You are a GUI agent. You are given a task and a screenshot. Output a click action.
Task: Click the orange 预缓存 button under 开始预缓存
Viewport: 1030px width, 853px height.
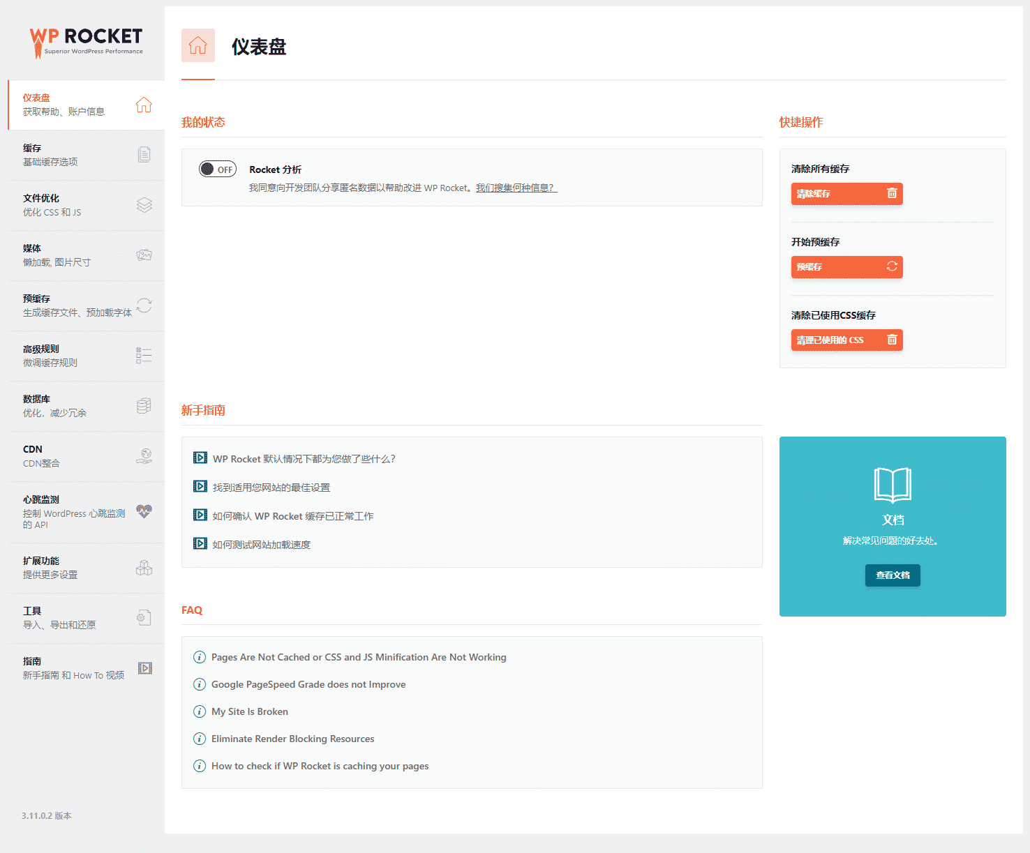[846, 266]
